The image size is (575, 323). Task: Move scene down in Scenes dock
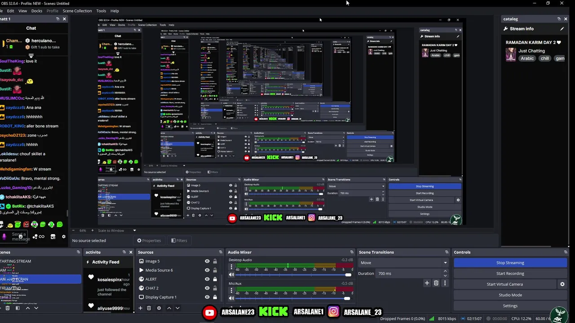click(x=36, y=308)
